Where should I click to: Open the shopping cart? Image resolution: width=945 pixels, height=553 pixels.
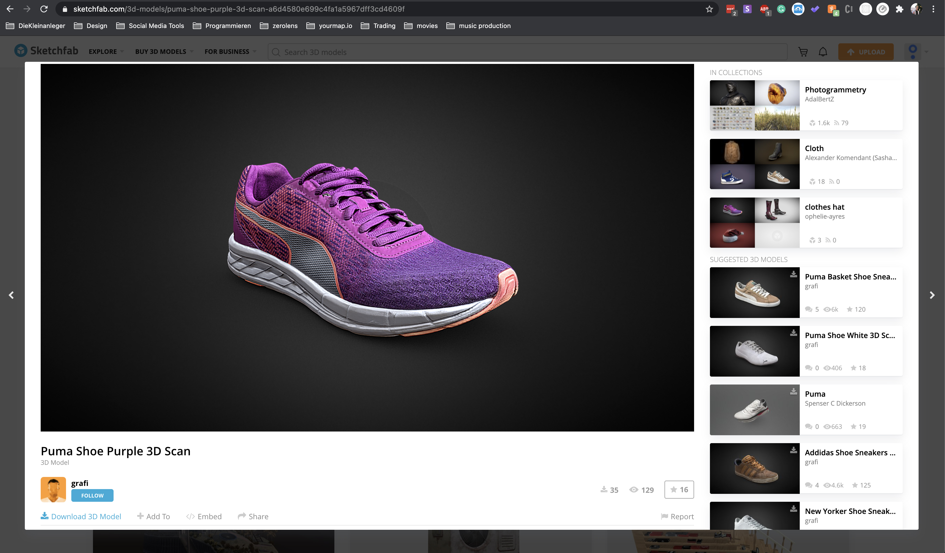click(803, 52)
